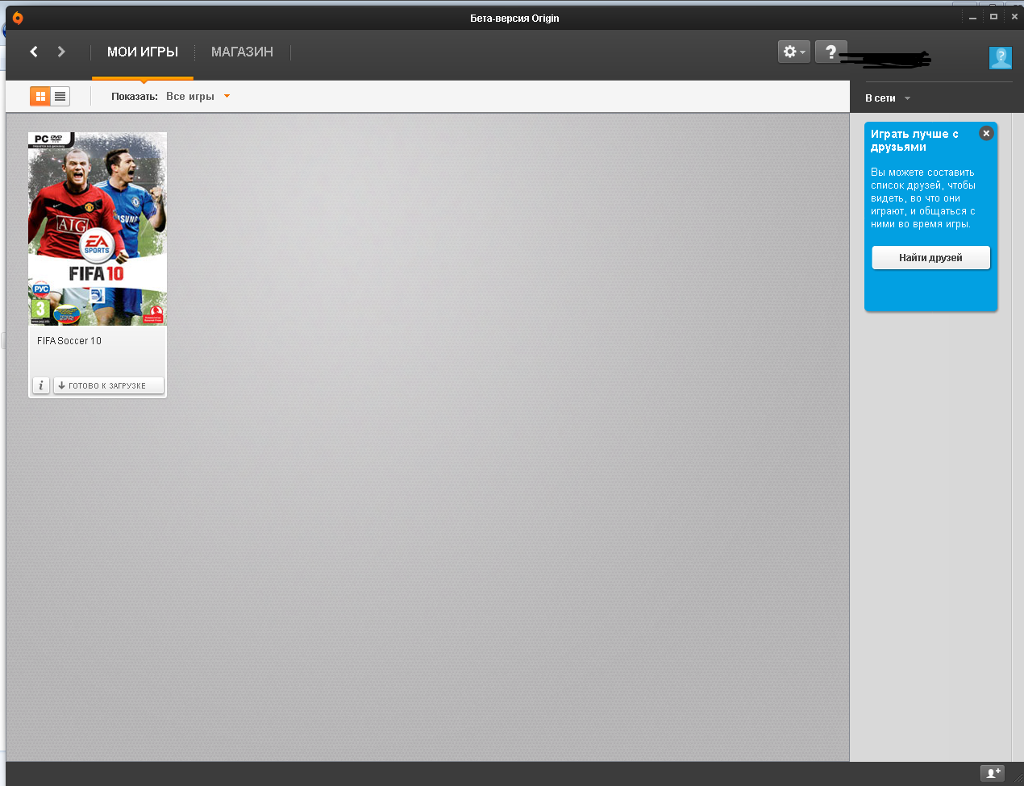Select the FIFA 10 cover art thumbnail
Screen dimensions: 1024x786
coord(98,229)
